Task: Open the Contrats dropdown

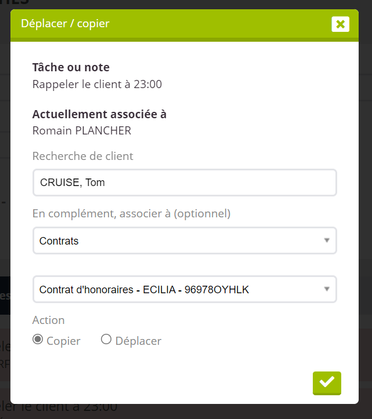Action: coord(185,241)
